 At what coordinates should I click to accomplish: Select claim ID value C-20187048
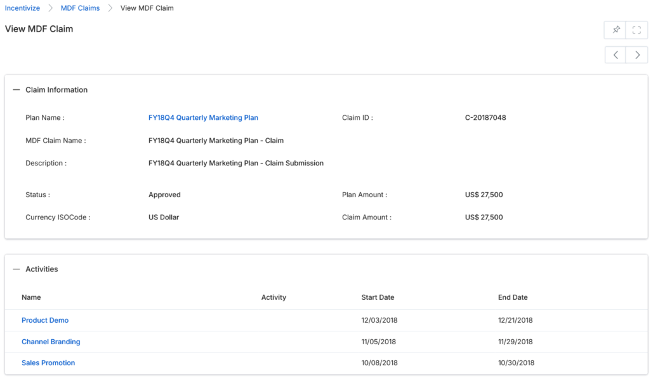pyautogui.click(x=485, y=118)
